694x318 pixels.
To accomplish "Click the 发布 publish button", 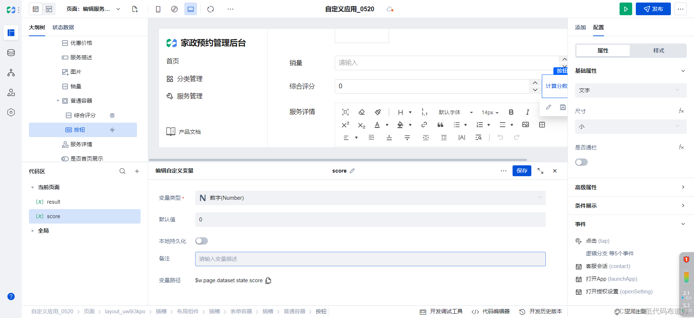I will (x=653, y=9).
